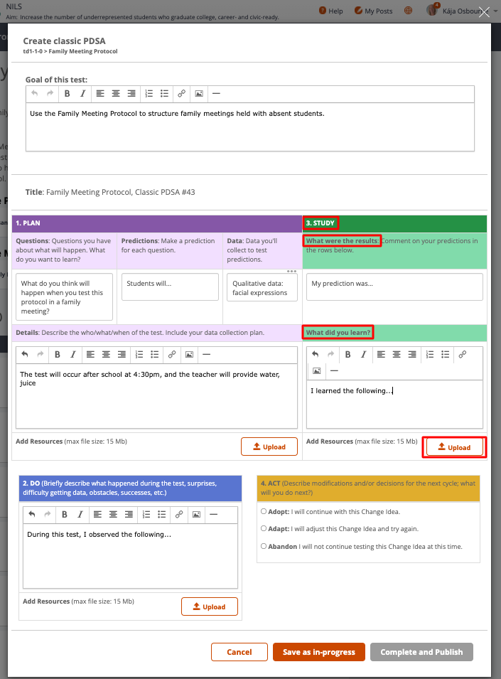Click Upload under the PLAN section

[269, 447]
